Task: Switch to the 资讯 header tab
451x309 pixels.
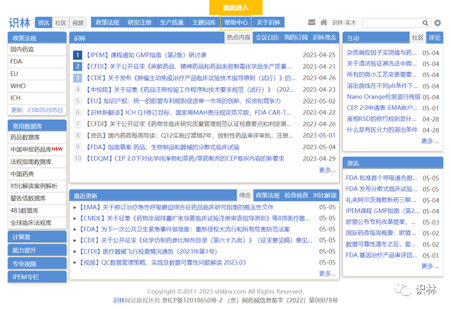Action: click(x=43, y=23)
